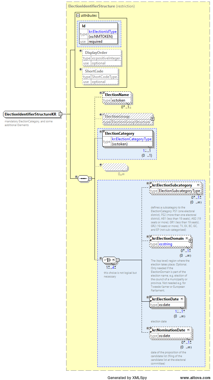The height and width of the screenshot is (380, 213).
Task: Select the kr:NominationDate element
Action: tap(170, 333)
